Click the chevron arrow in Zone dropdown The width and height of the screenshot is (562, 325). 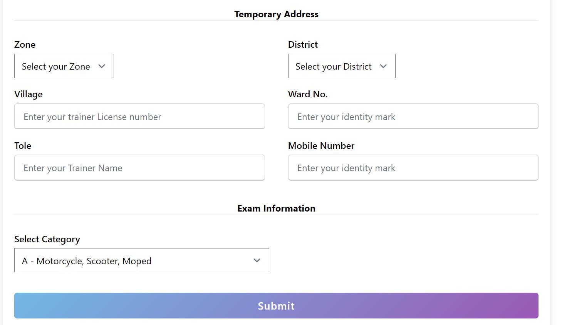pyautogui.click(x=102, y=66)
